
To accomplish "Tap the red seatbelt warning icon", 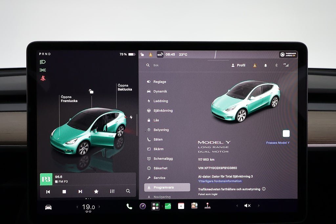I will [43, 78].
